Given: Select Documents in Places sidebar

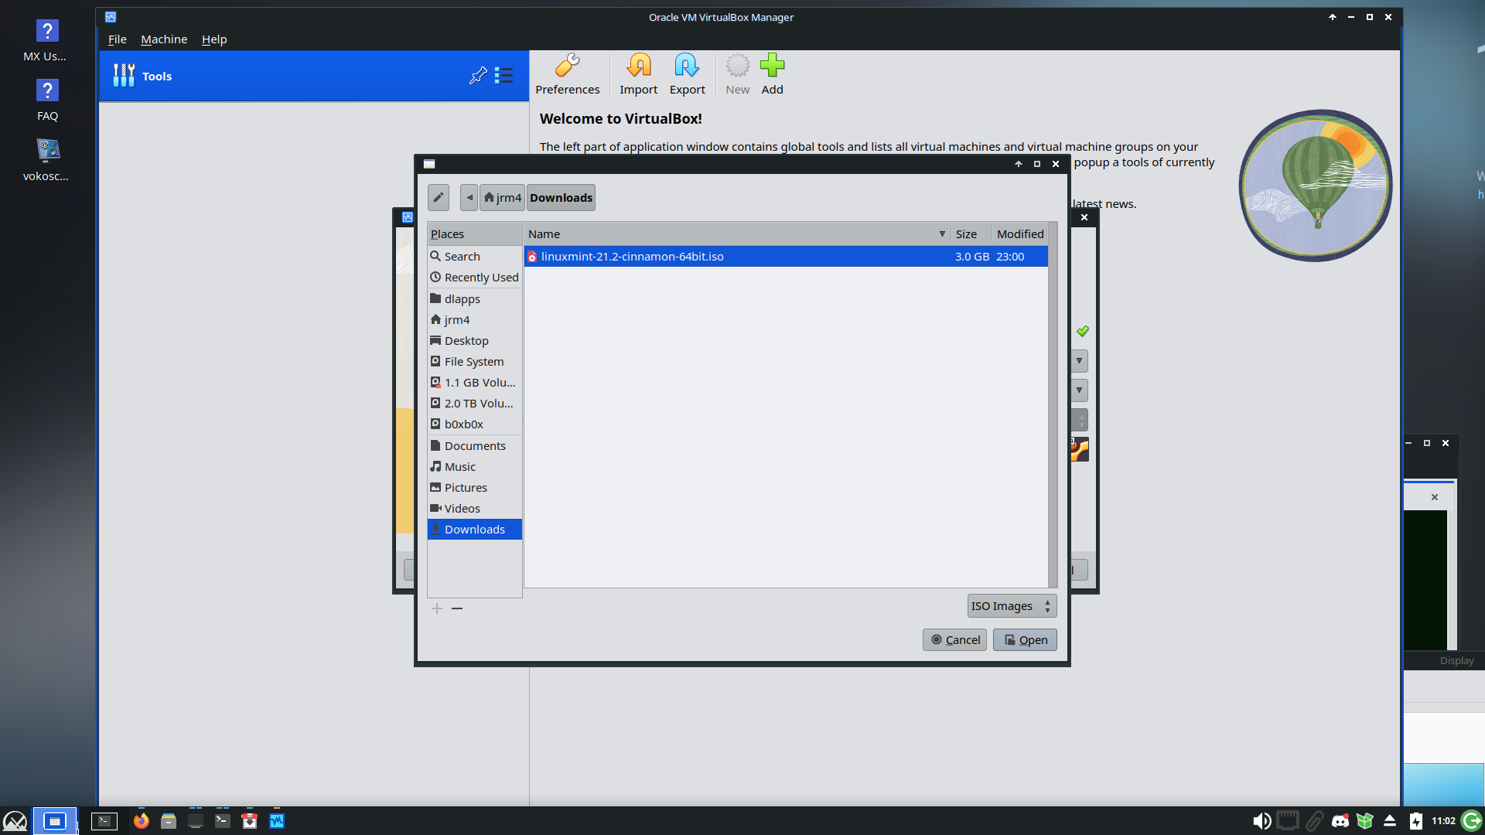Looking at the screenshot, I should point(474,445).
